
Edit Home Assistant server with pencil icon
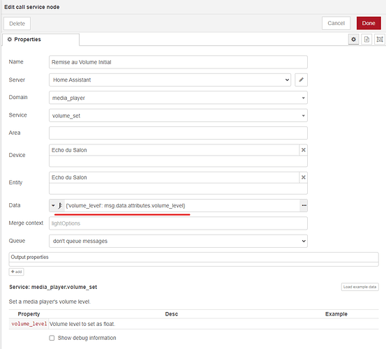click(x=301, y=80)
